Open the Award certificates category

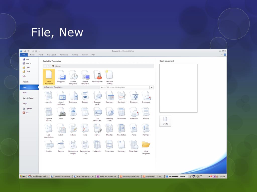(61, 98)
